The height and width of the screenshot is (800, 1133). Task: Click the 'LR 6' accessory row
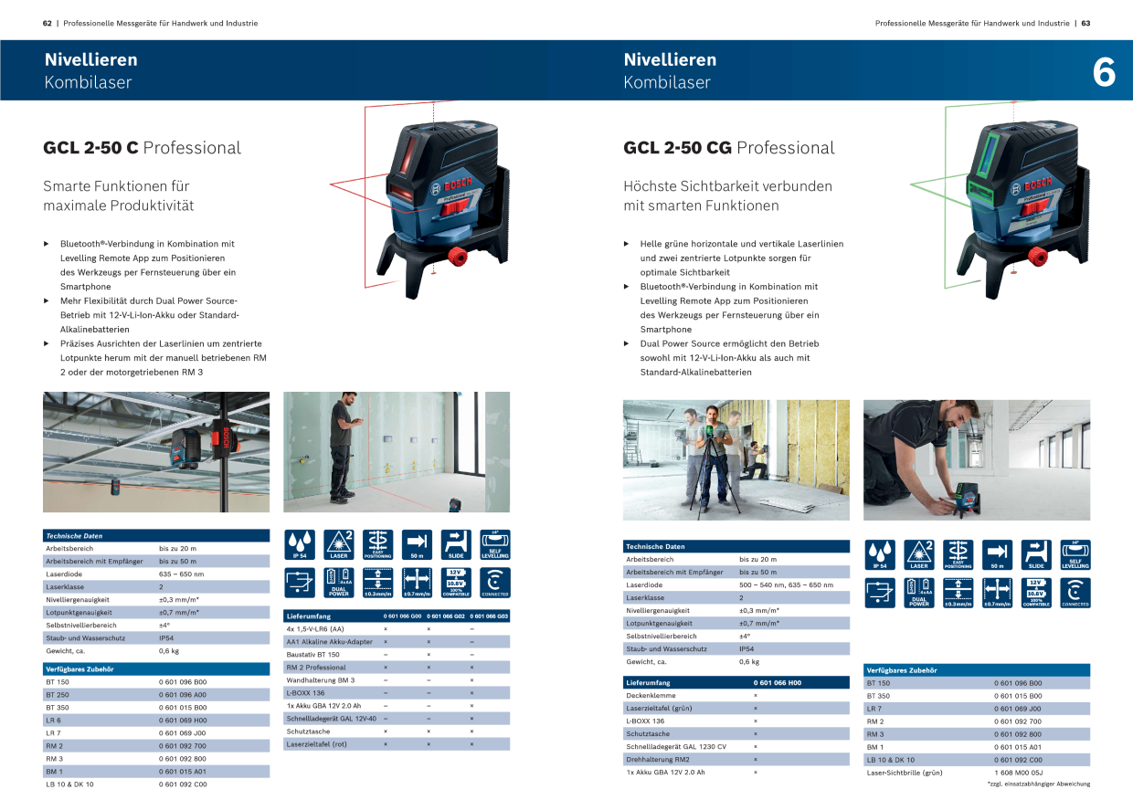click(x=156, y=721)
